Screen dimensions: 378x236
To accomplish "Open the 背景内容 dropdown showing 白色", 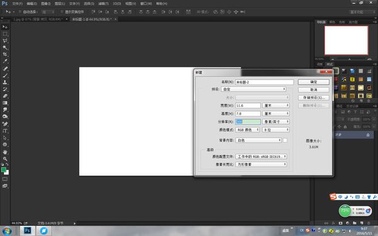I will pyautogui.click(x=258, y=140).
